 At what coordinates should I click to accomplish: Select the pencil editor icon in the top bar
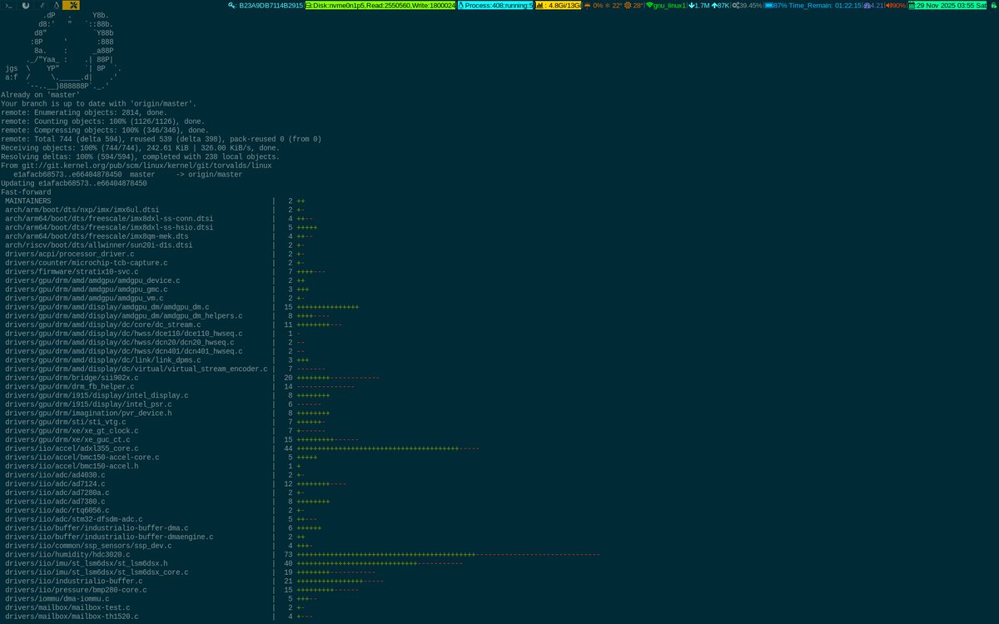pyautogui.click(x=42, y=6)
